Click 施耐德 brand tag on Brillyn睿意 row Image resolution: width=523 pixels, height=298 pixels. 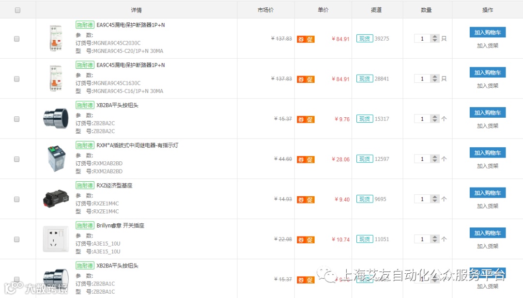[x=85, y=225]
